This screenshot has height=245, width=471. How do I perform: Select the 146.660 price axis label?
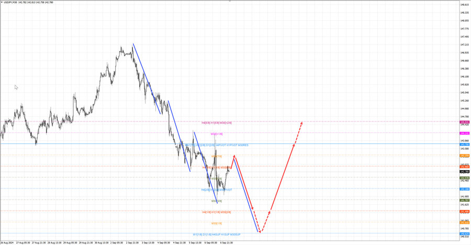pos(465,61)
